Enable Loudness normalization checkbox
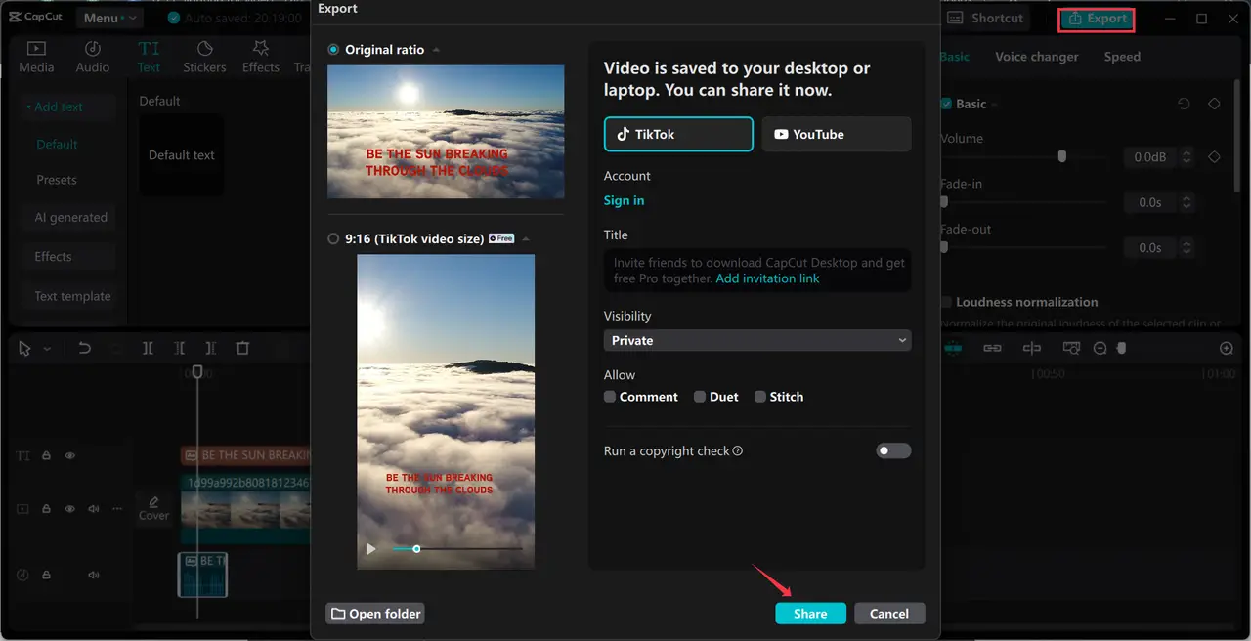 coord(945,302)
